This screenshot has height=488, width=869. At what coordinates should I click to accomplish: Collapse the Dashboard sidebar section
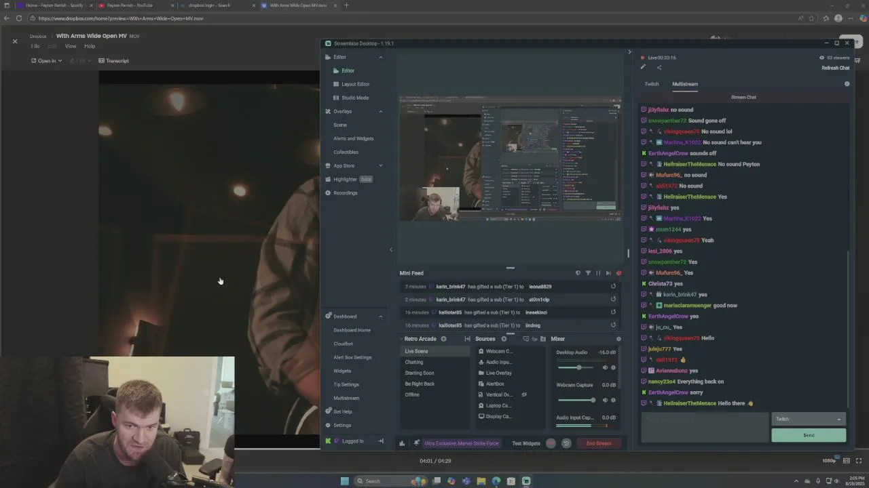pos(380,317)
